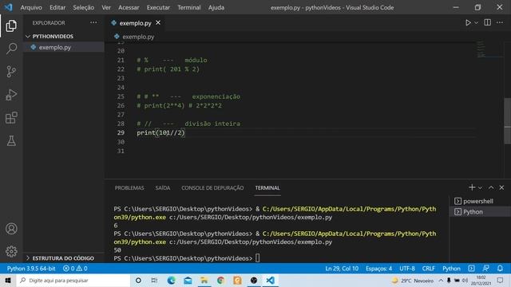Image resolution: width=511 pixels, height=287 pixels.
Task: Open Mail app from taskbar
Action: tap(188, 280)
